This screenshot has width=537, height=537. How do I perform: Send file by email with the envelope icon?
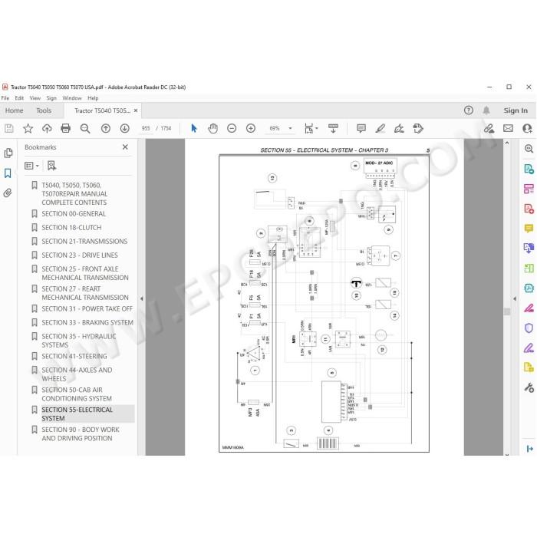pos(508,128)
